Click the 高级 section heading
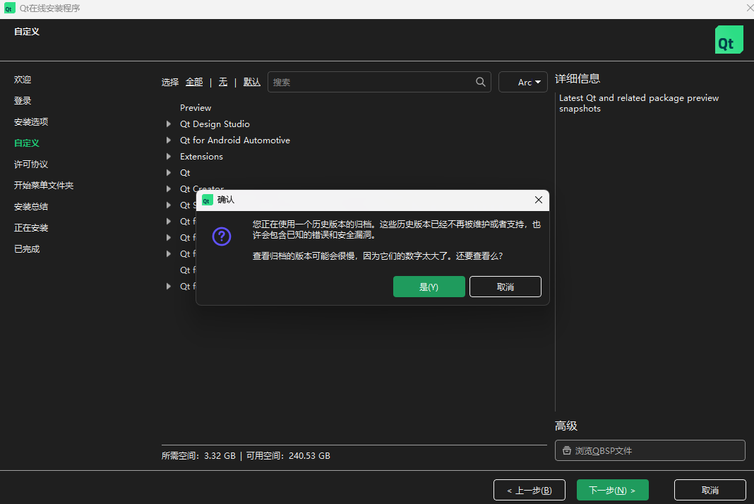Image resolution: width=754 pixels, height=504 pixels. point(566,426)
